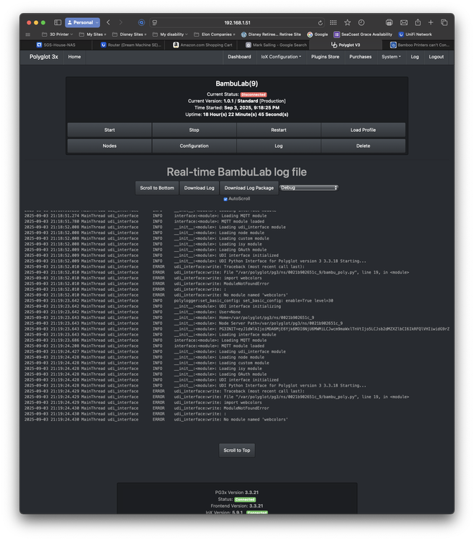Switch to Bamboo Printers can't Con... tab
The height and width of the screenshot is (540, 474).
pyautogui.click(x=419, y=45)
